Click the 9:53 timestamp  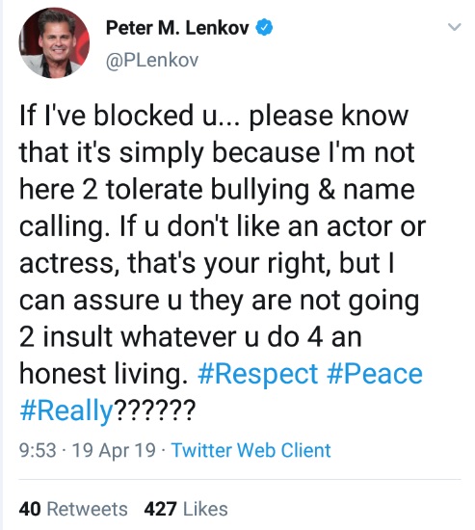pyautogui.click(x=38, y=451)
